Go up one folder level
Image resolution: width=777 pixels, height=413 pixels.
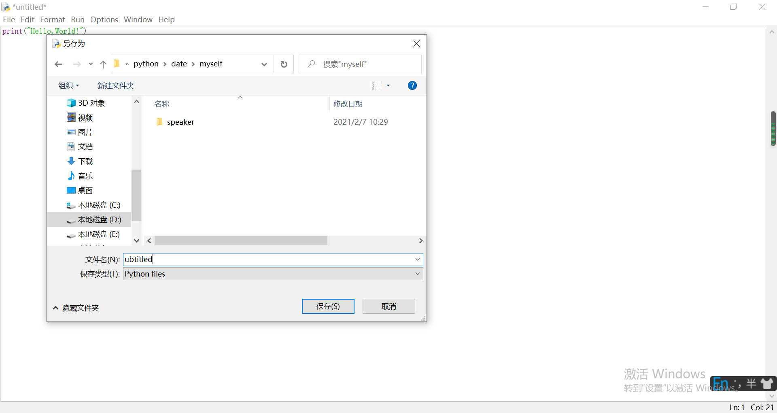click(103, 64)
